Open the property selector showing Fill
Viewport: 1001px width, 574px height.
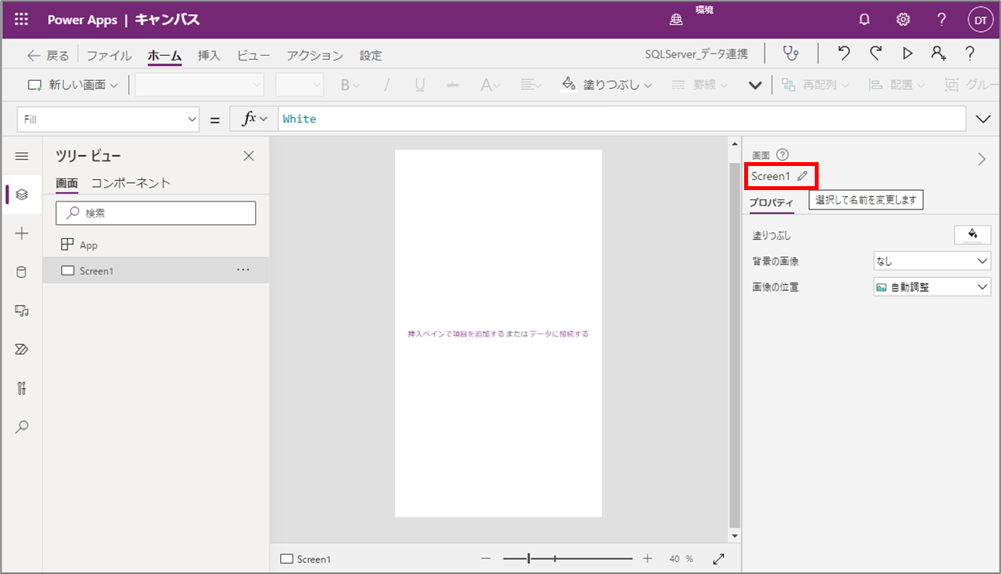(109, 119)
